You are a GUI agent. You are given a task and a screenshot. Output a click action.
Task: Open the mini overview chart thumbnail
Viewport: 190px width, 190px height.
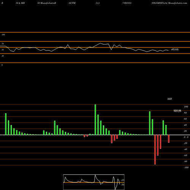94,182
